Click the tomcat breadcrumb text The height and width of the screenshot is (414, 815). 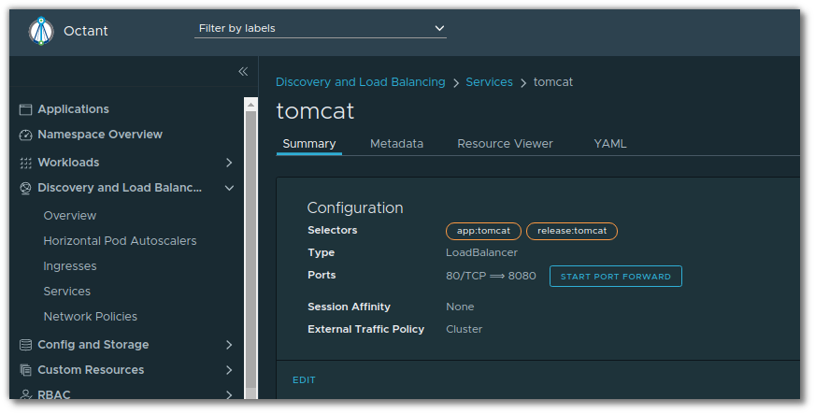pos(553,82)
